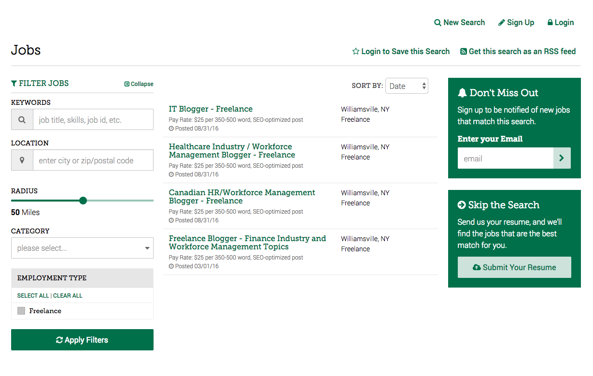Click Login to Save this Search

(x=401, y=52)
